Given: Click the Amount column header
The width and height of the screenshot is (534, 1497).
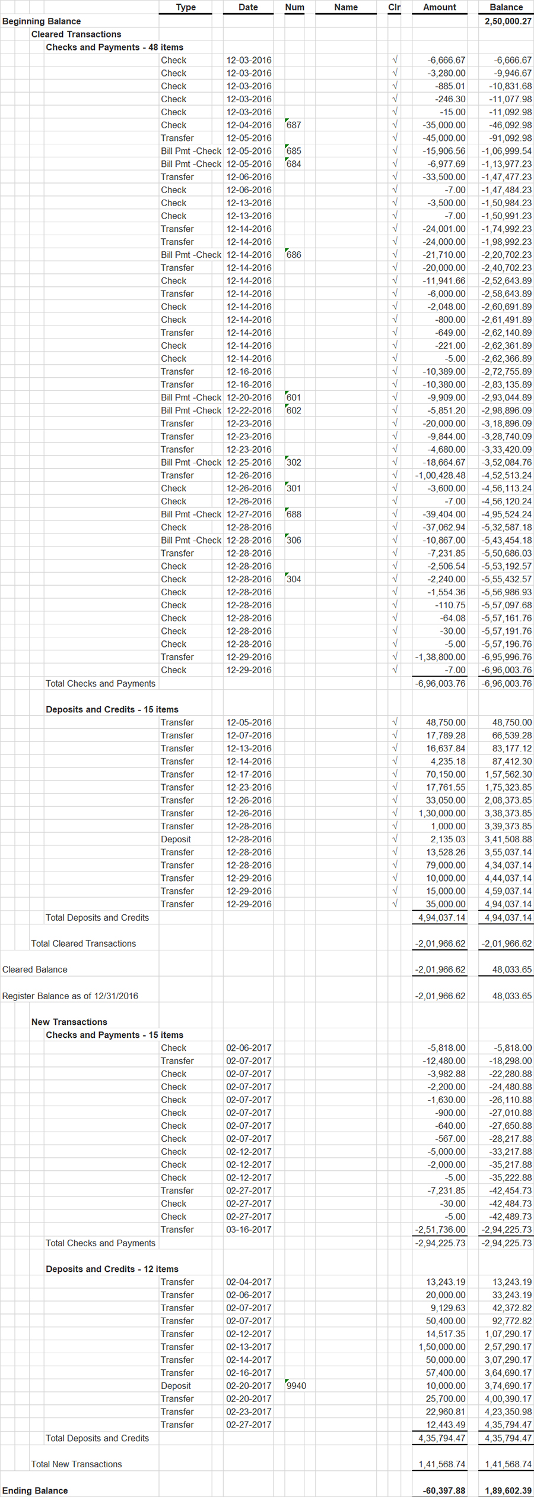Looking at the screenshot, I should point(440,7).
